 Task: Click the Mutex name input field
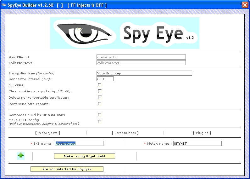(197, 143)
